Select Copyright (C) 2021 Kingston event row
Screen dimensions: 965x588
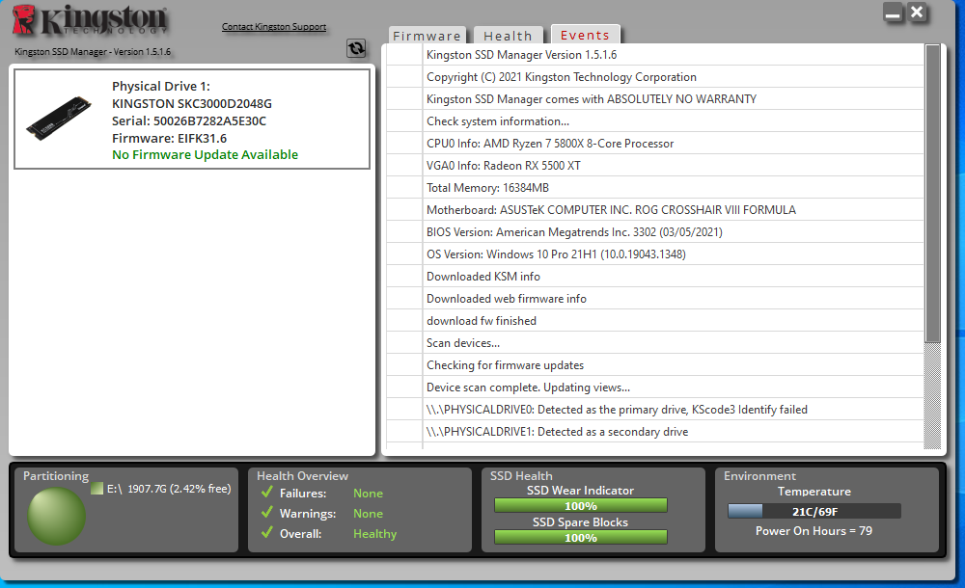655,77
